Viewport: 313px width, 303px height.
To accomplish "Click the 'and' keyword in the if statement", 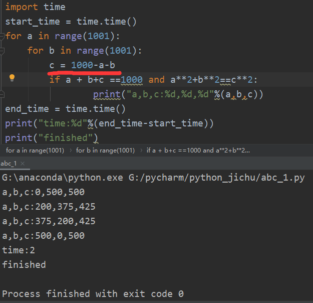I will (x=156, y=80).
